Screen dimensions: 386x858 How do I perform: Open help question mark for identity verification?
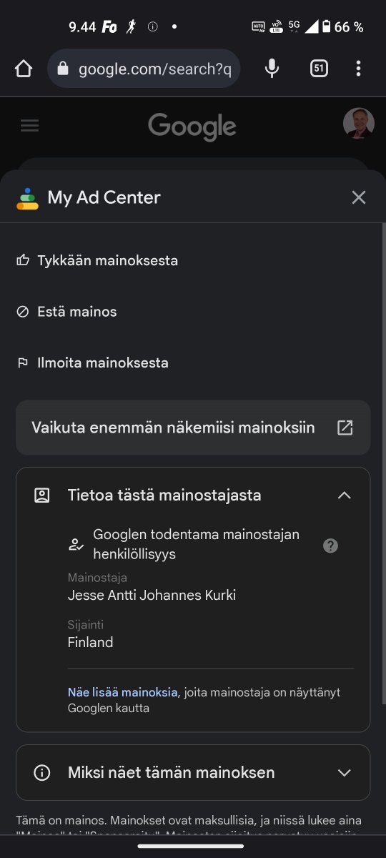(330, 546)
